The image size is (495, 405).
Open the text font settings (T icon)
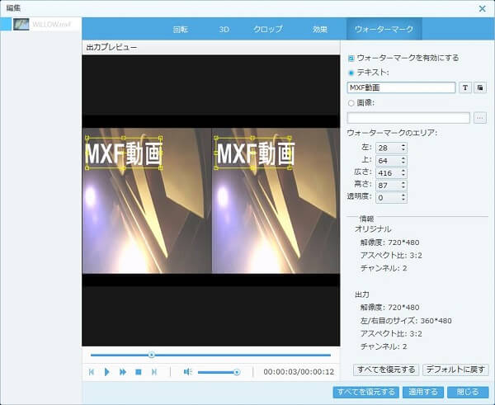coord(465,87)
